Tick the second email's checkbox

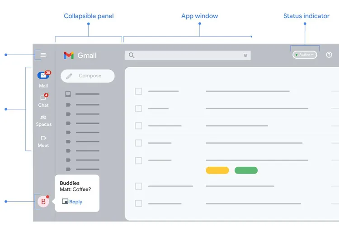coord(139,108)
